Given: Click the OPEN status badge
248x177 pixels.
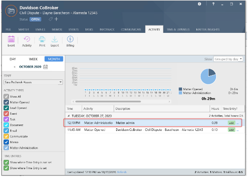Looking at the screenshot, I should pyautogui.click(x=35, y=19).
